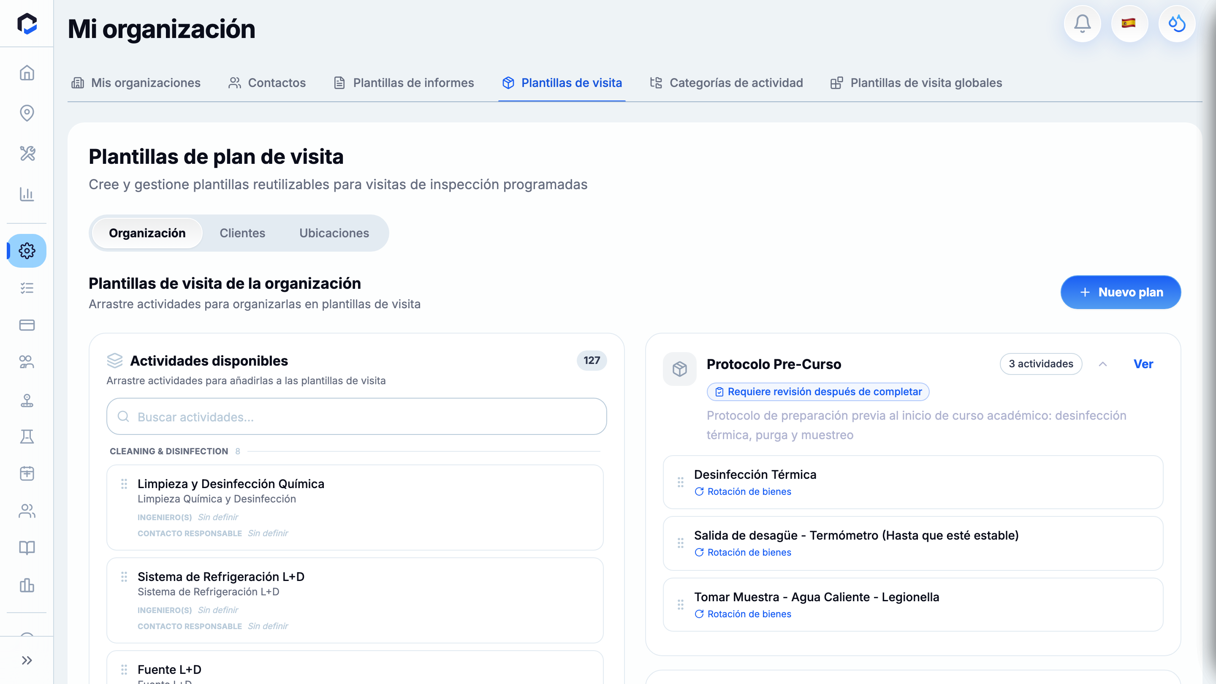Click Rotación de bienes under Desinfección Térmica
Screen dimensions: 1216x684
point(743,491)
